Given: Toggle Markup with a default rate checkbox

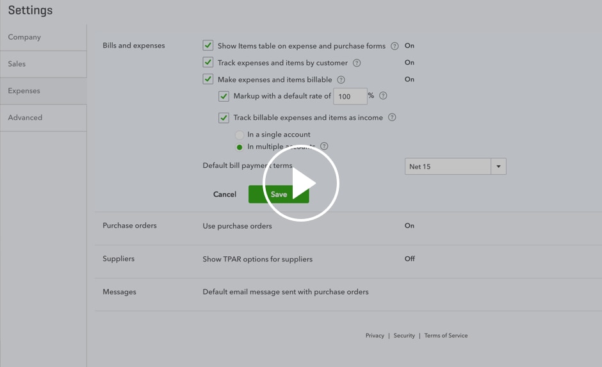Looking at the screenshot, I should (224, 97).
